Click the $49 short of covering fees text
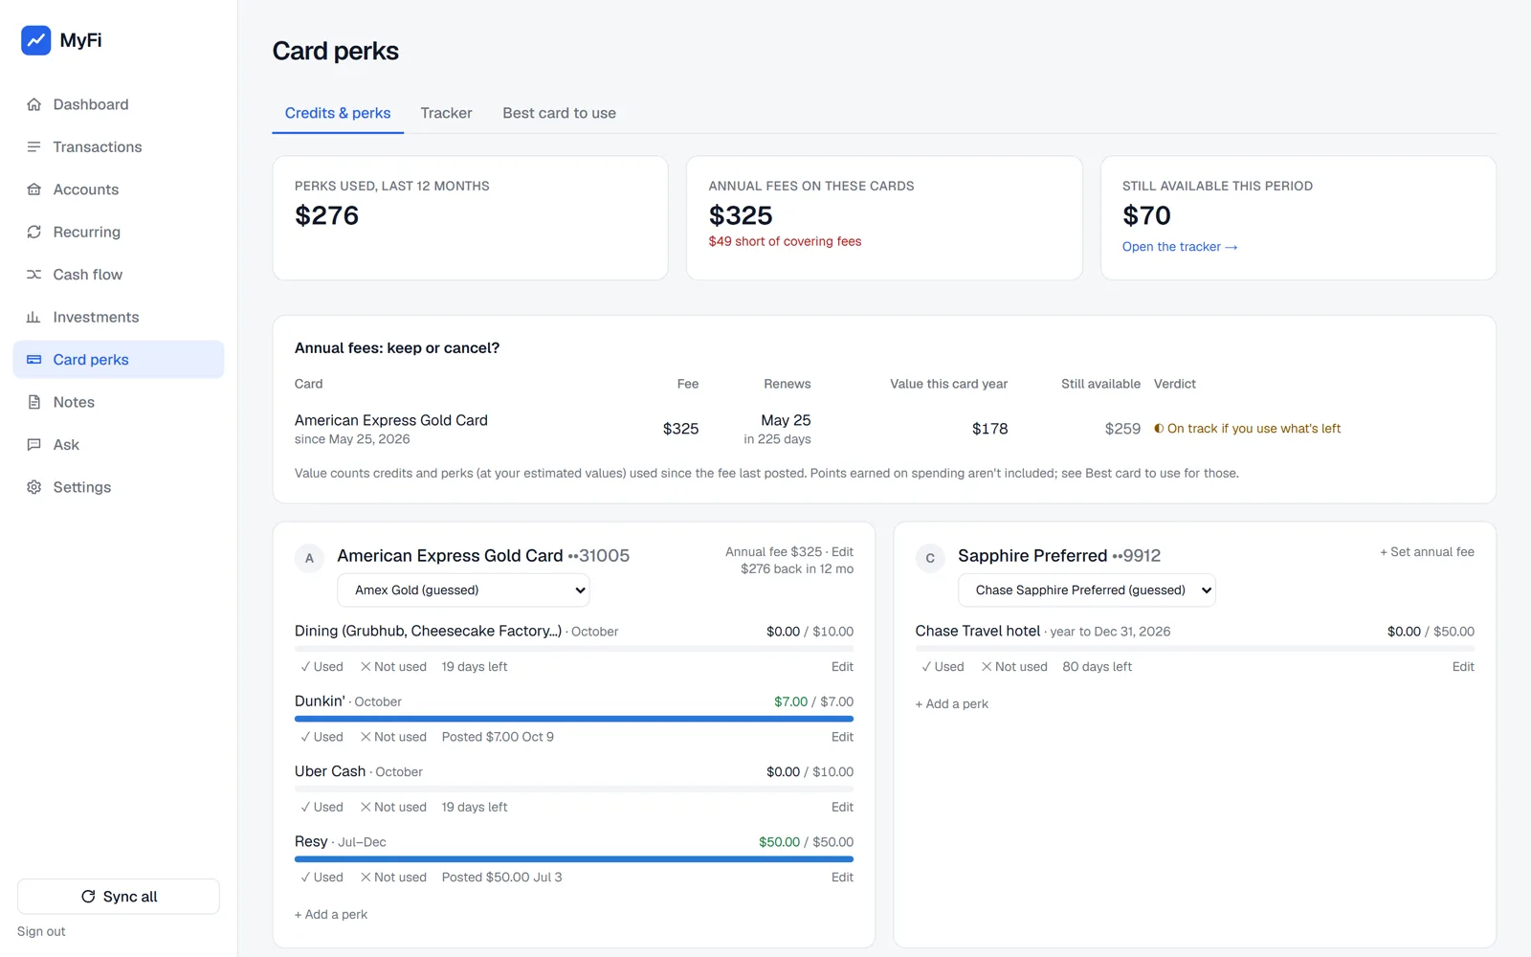1531x957 pixels. point(785,241)
